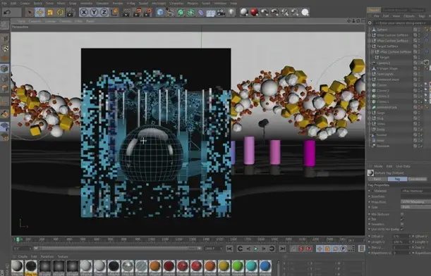Switch to the Tag tab in attributes
The height and width of the screenshot is (276, 431).
point(397,179)
